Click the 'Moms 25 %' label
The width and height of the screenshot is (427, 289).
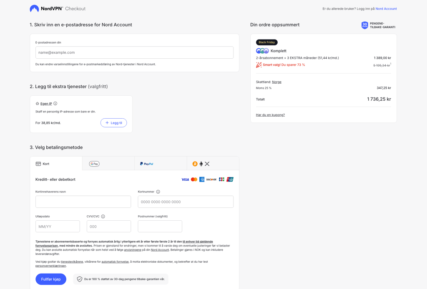pyautogui.click(x=264, y=88)
